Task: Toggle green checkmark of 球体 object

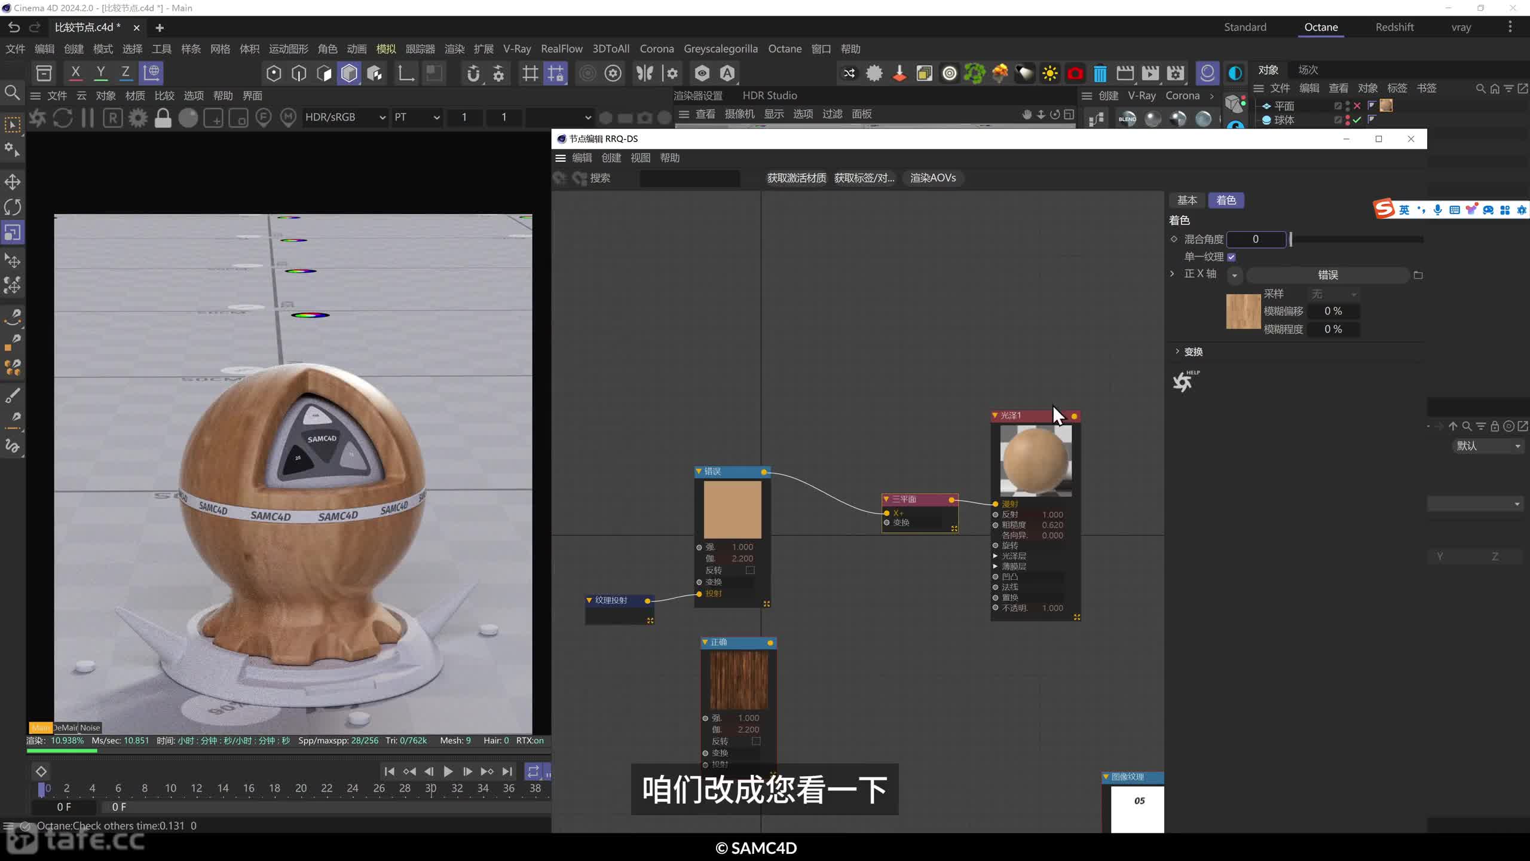Action: 1357,120
